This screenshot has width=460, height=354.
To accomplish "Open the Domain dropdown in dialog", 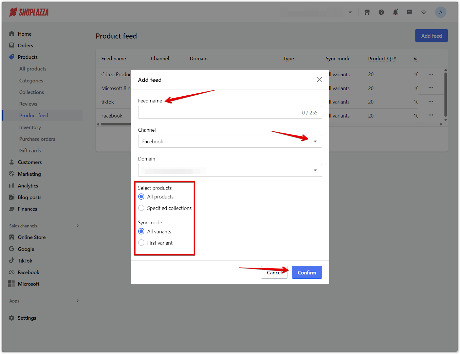I will [230, 170].
